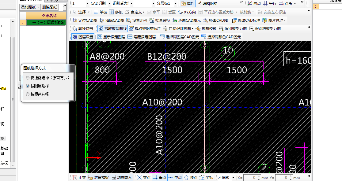Click 添加图纸 button

pos(28,7)
